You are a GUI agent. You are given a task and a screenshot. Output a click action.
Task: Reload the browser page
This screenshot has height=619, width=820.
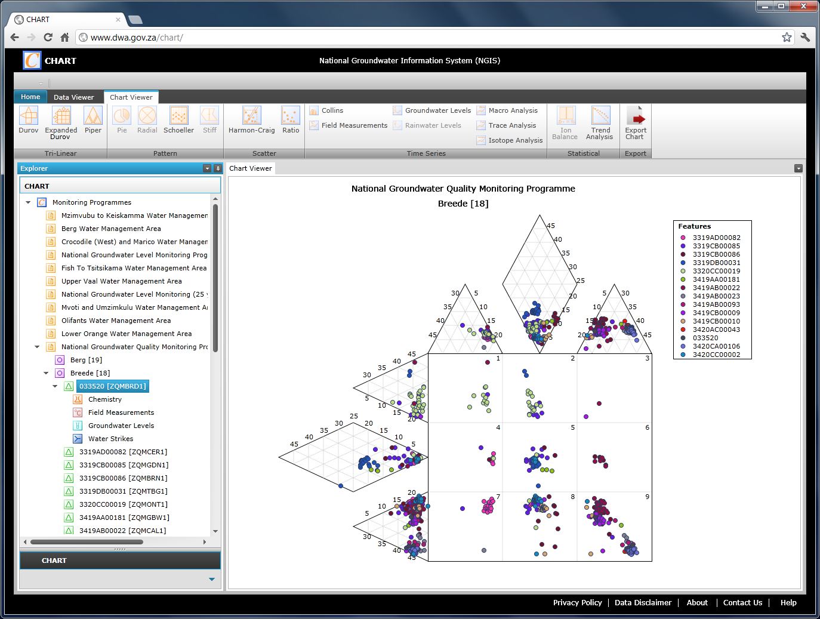pos(48,37)
